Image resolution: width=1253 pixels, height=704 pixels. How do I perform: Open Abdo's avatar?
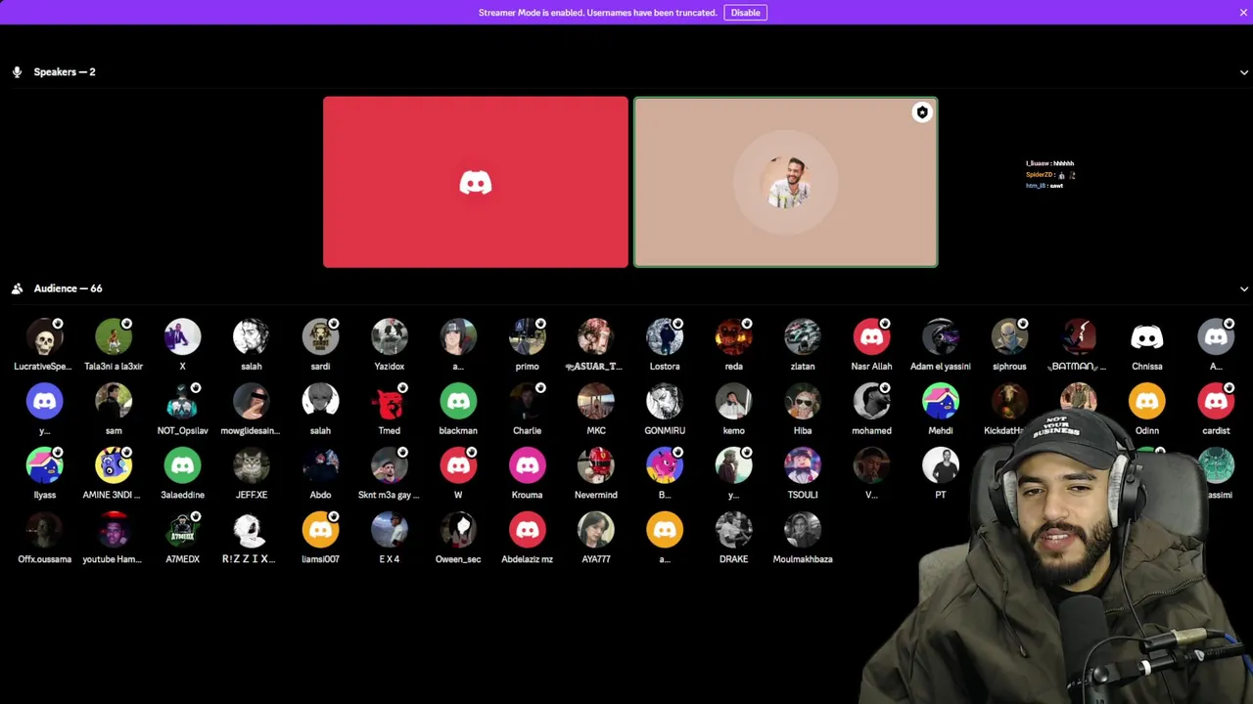click(x=320, y=466)
